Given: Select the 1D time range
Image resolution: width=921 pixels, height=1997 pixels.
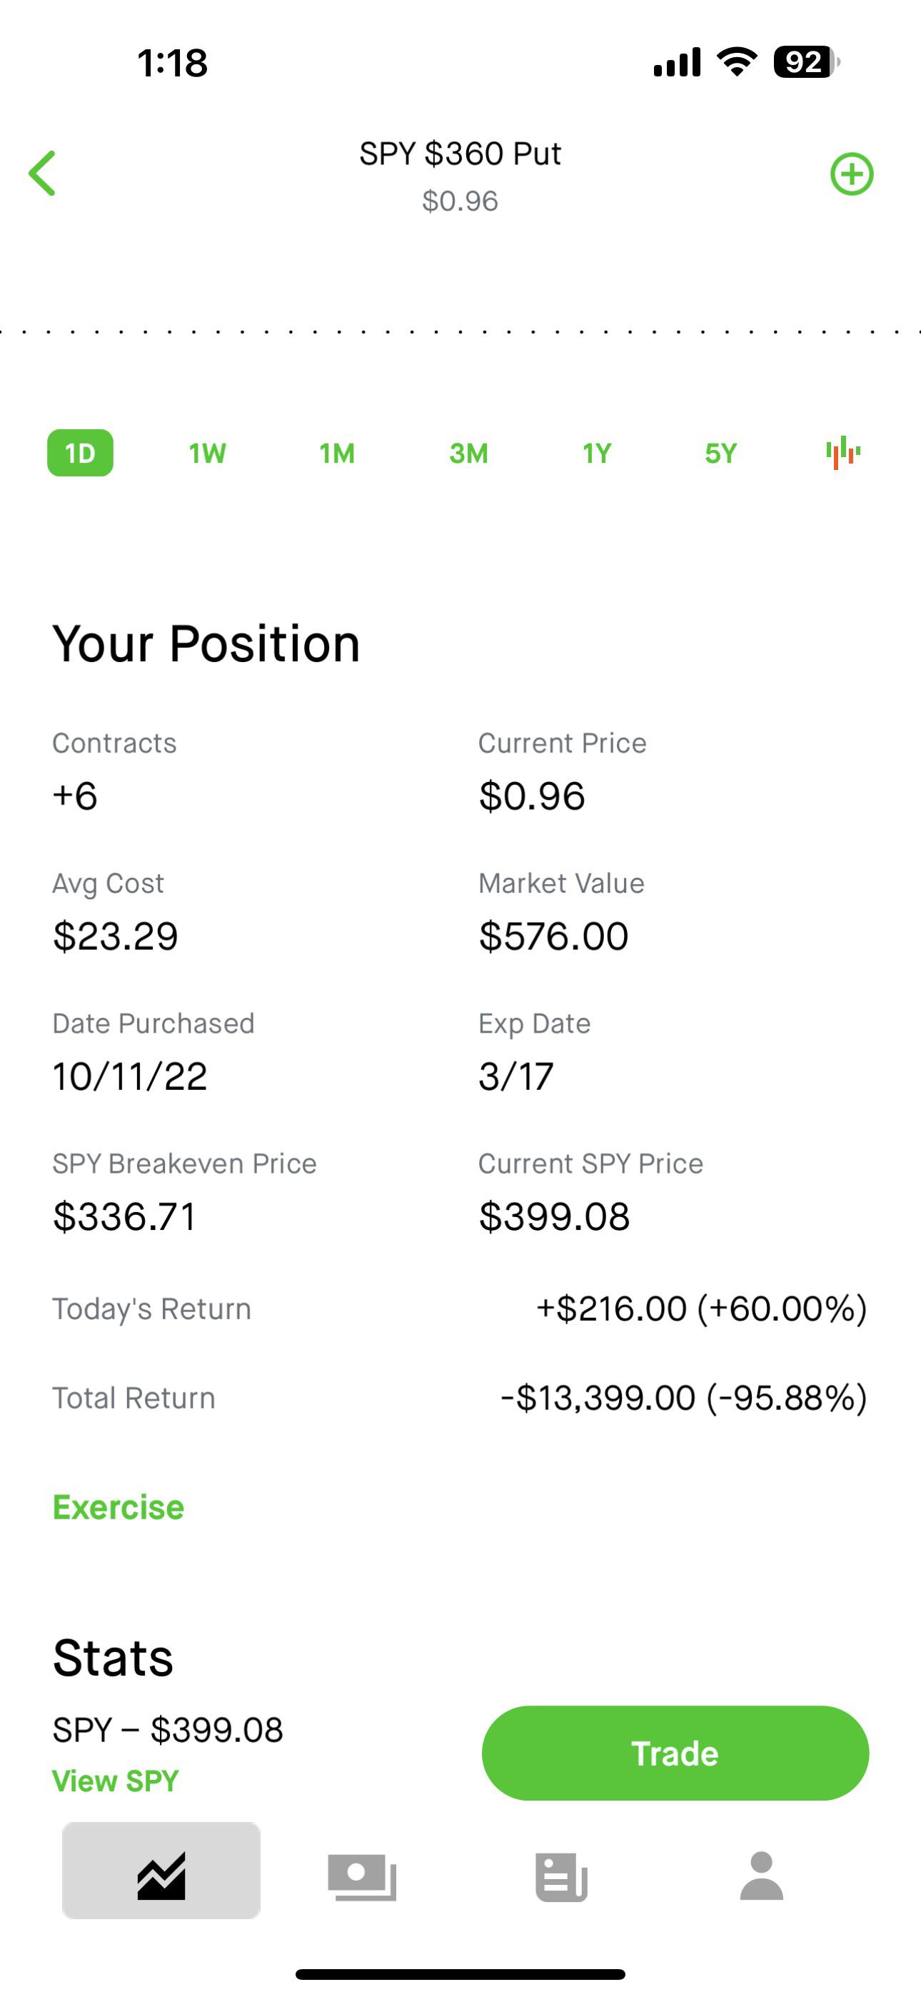Looking at the screenshot, I should pyautogui.click(x=80, y=453).
